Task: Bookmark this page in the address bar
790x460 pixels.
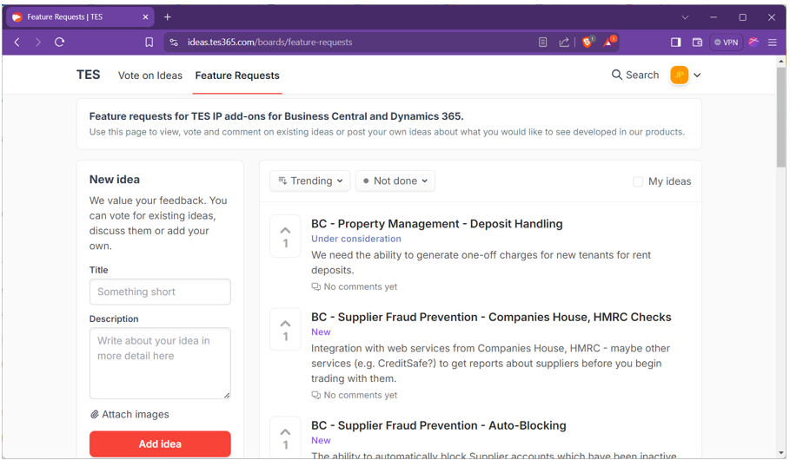Action: click(x=149, y=42)
